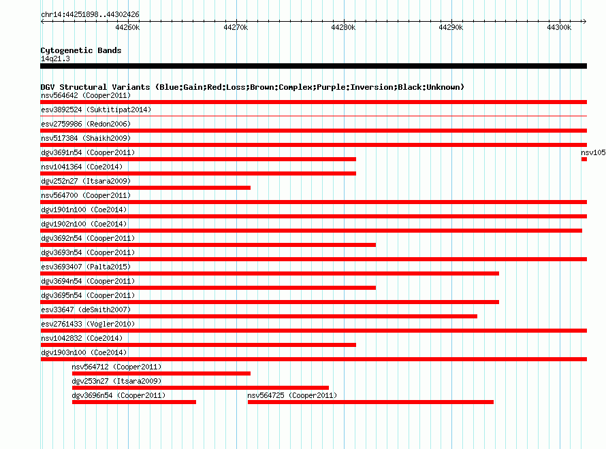Screen dimensions: 606x449
Task: Click the 44270k ruler tick label
Action: [x=236, y=27]
